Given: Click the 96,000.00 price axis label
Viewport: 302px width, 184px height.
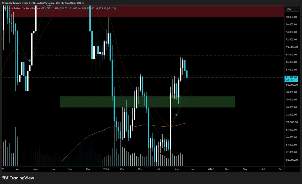Looking at the screenshot, I should 291,25.
